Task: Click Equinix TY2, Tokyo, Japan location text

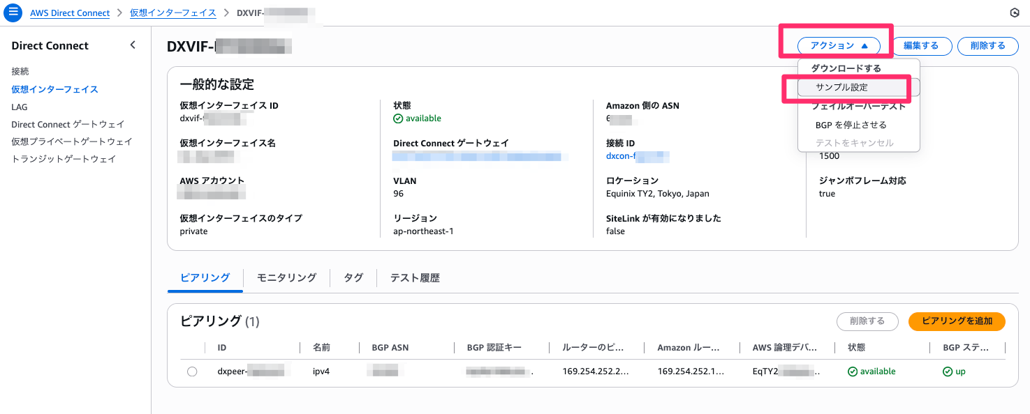Action: click(658, 194)
